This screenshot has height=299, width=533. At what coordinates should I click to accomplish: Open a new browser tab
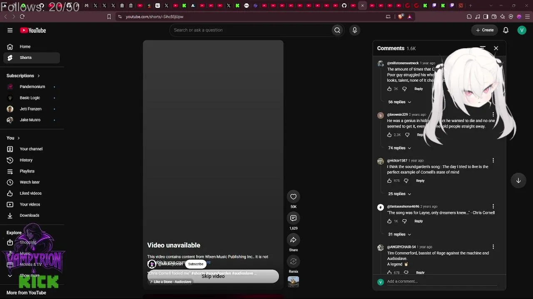click(x=471, y=5)
